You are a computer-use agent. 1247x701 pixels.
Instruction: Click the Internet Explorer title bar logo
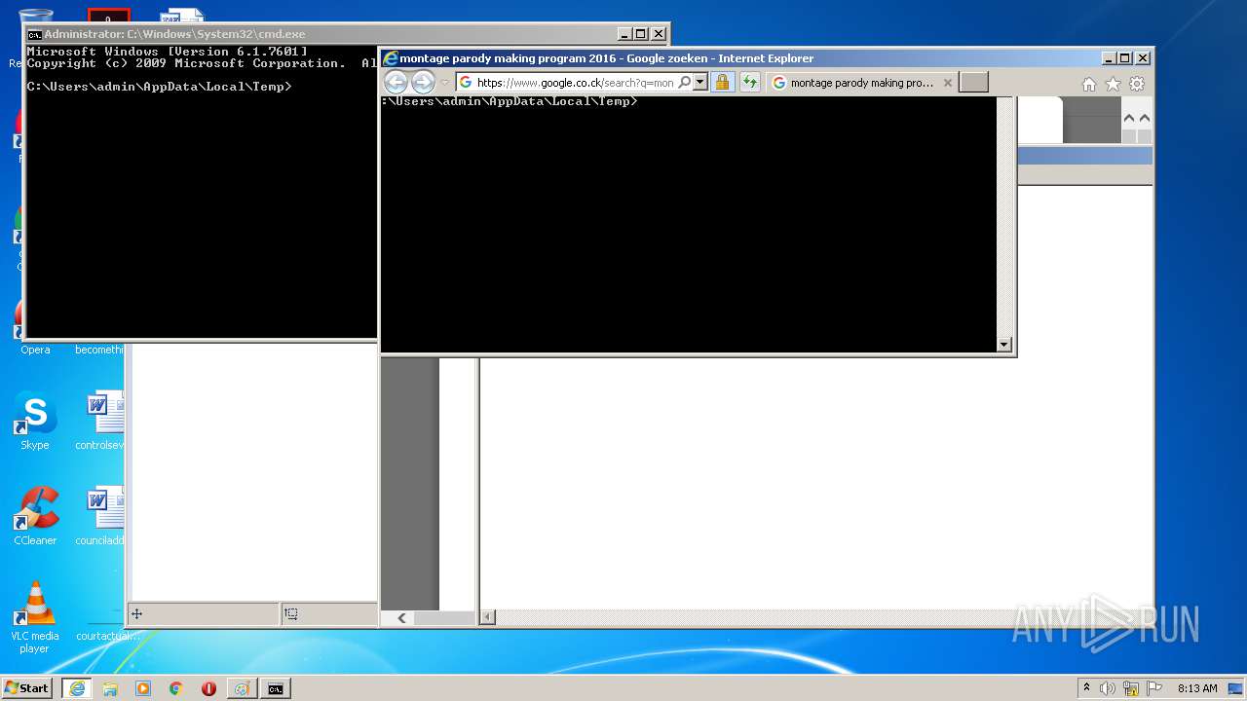(390, 58)
